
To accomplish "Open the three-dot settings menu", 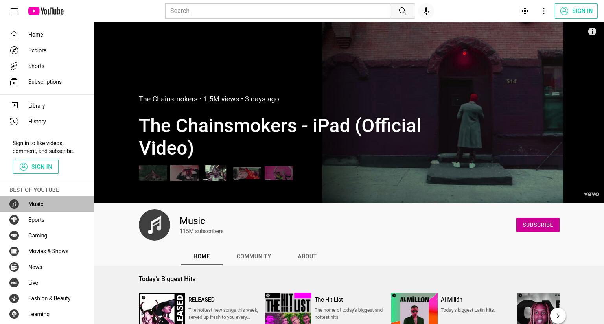I will 544,11.
